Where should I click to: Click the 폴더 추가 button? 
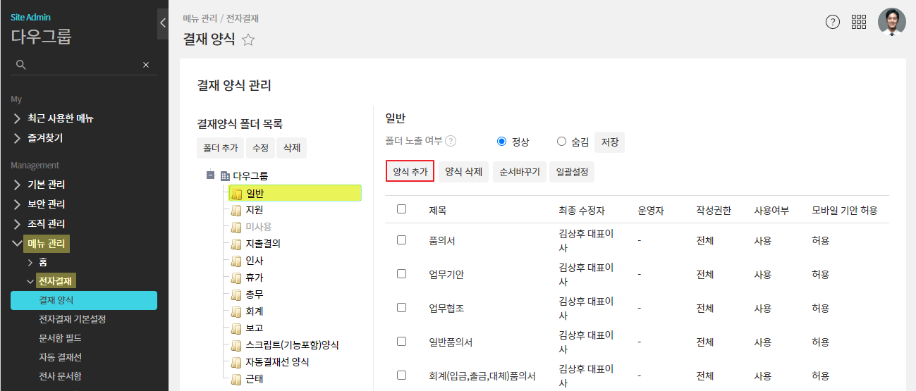[221, 148]
